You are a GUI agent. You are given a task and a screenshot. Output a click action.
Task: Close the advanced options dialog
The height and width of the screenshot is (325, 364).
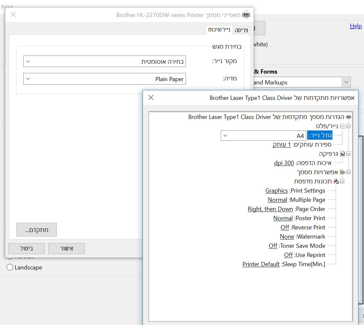pyautogui.click(x=151, y=98)
